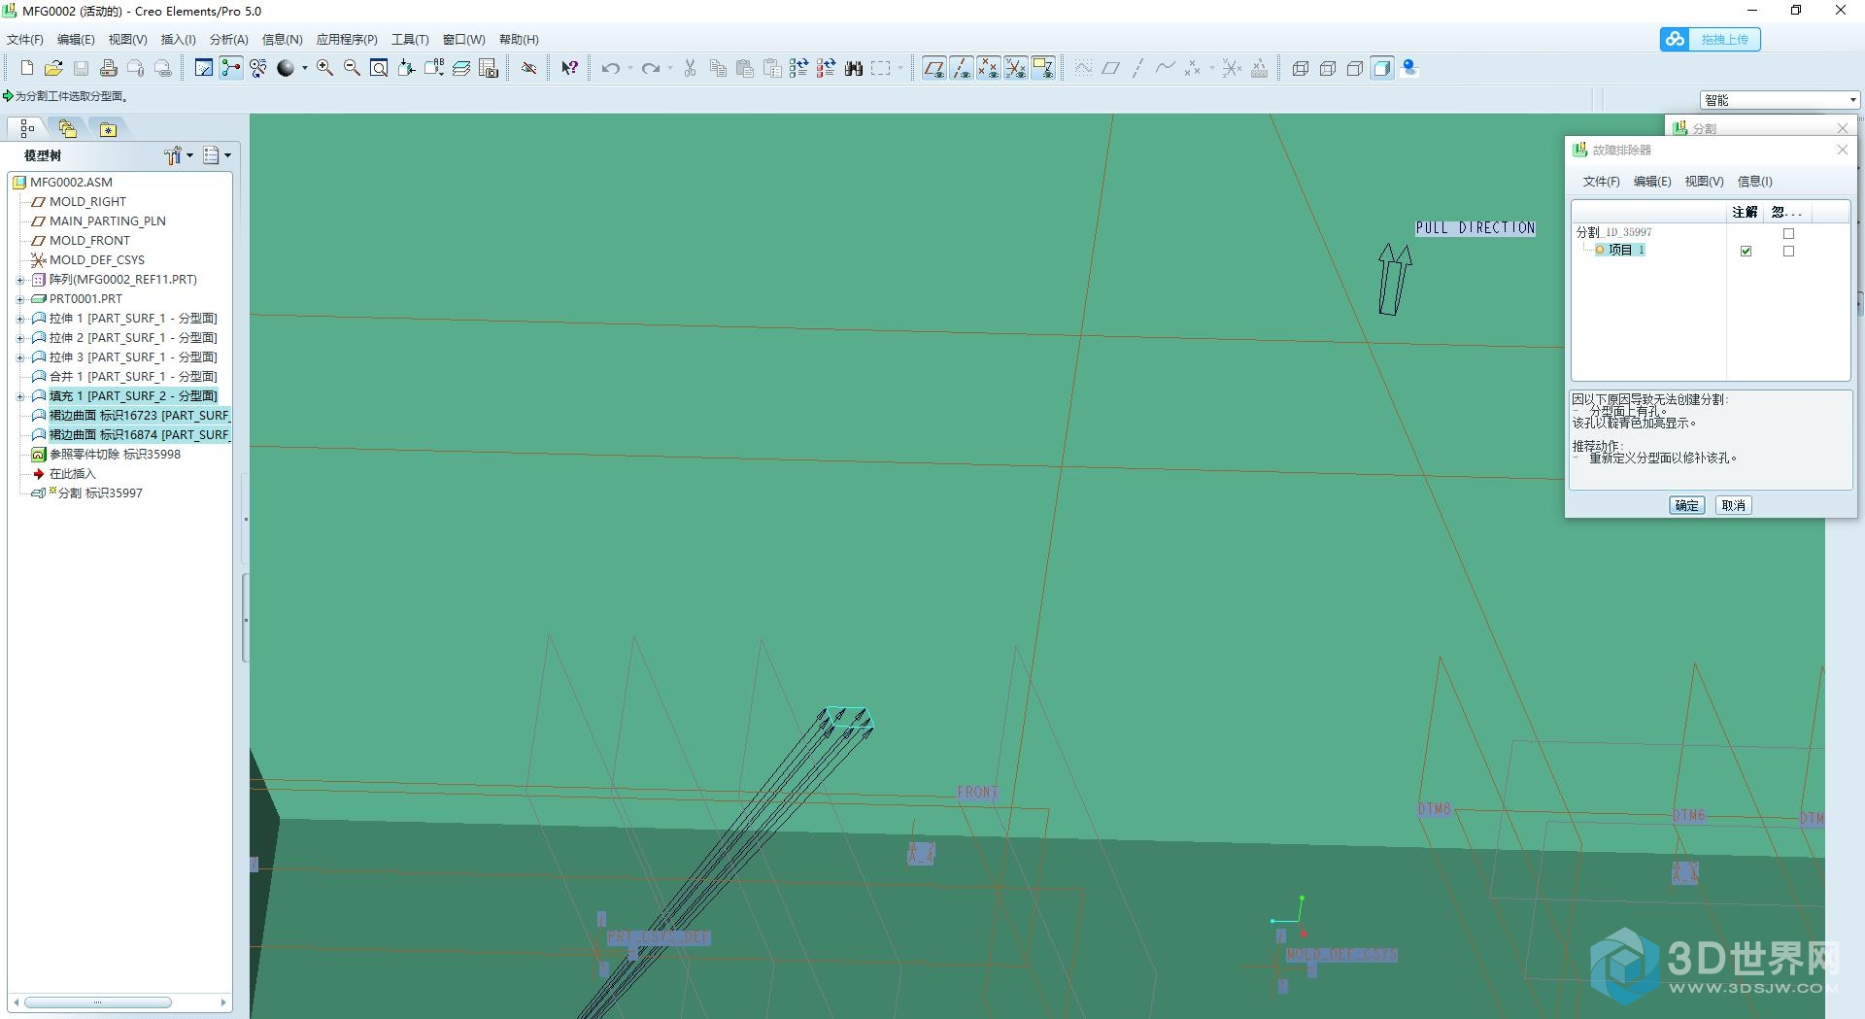Expand the 阵列(MFG0002_REF11.PRT) tree node
This screenshot has height=1019, width=1865.
coord(20,280)
